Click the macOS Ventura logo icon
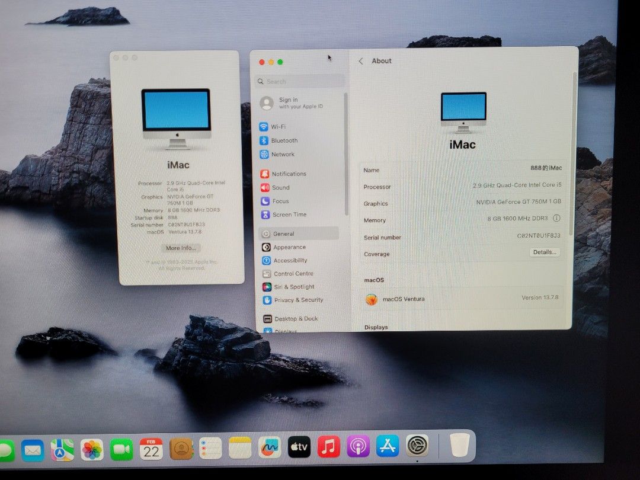 (371, 300)
